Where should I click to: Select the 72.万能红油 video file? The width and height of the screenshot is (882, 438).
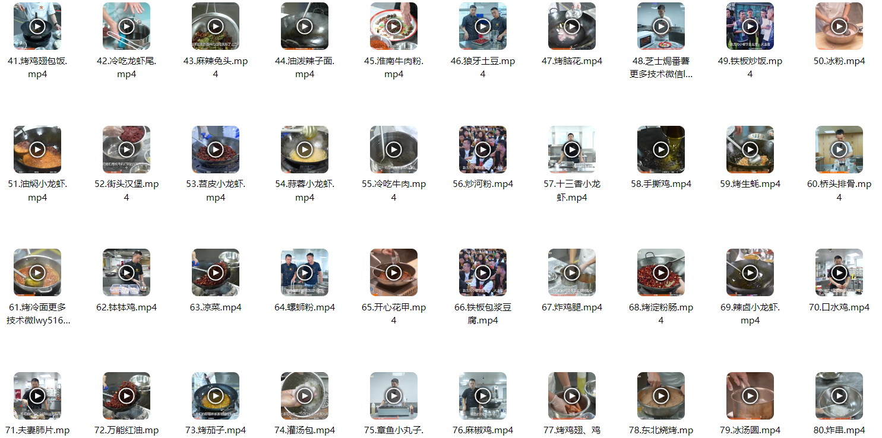(127, 396)
